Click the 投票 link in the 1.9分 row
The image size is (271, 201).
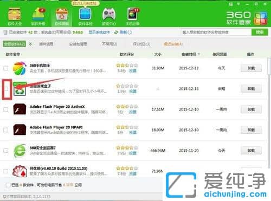tap(133, 92)
